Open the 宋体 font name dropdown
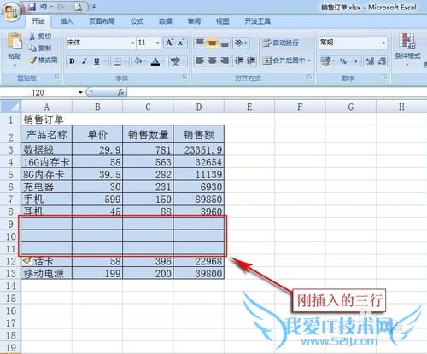Image resolution: width=427 pixels, height=354 pixels. pyautogui.click(x=132, y=43)
